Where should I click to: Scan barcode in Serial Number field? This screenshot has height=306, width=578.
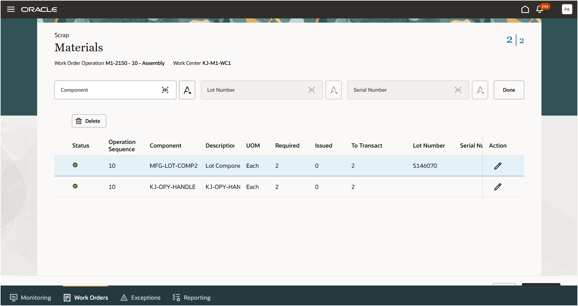click(x=458, y=90)
